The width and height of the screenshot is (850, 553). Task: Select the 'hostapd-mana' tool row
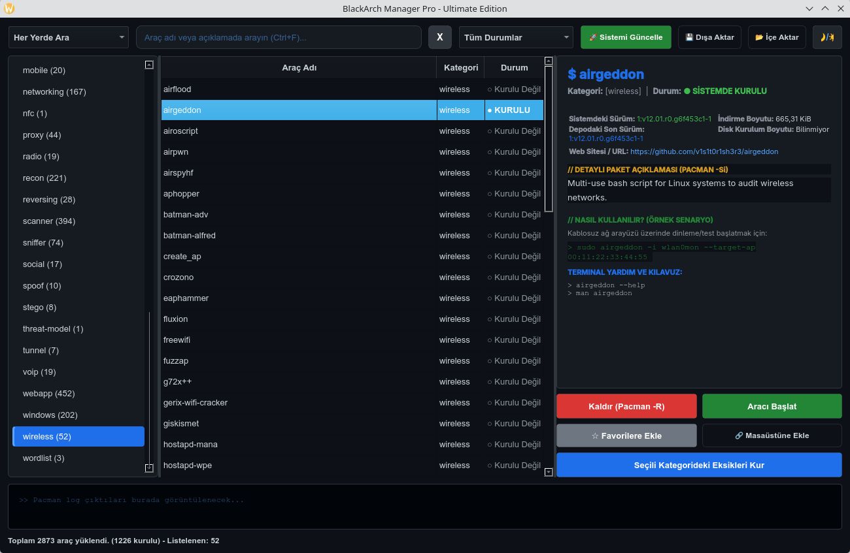coord(352,445)
